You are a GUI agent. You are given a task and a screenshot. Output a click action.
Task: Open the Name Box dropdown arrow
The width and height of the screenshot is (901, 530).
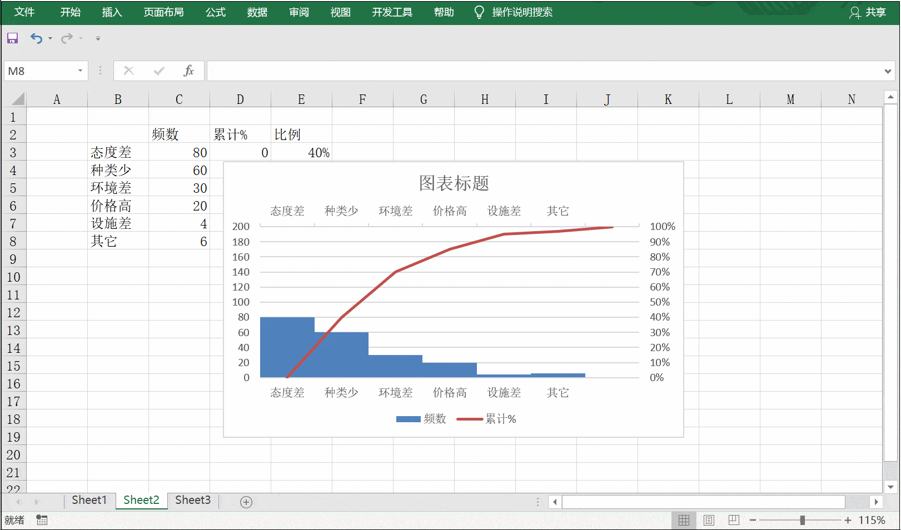pos(80,71)
